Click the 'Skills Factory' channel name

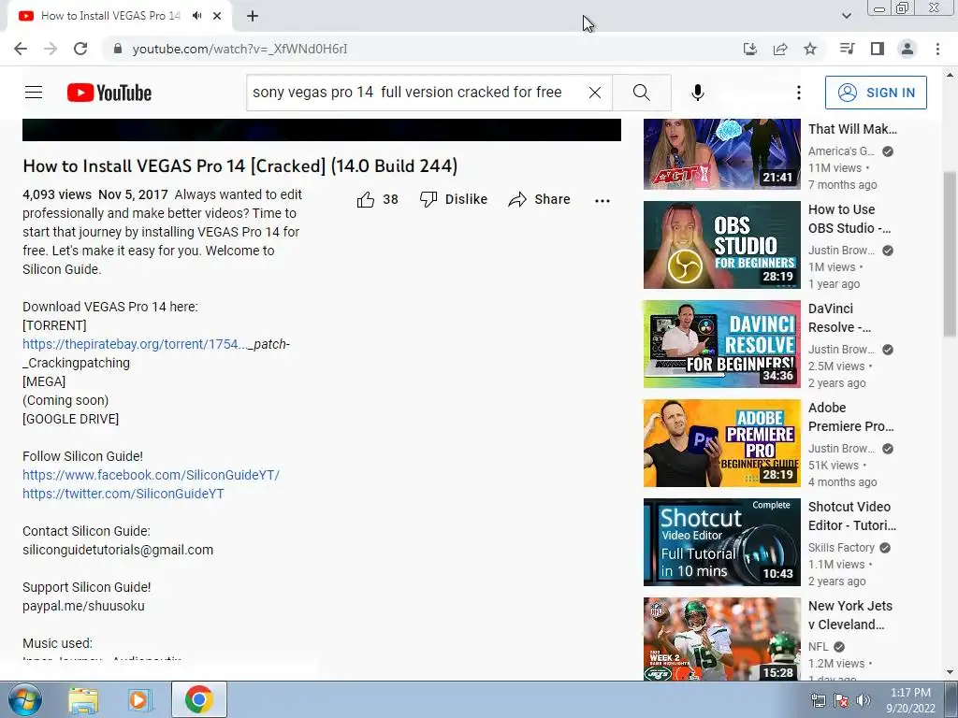(841, 548)
